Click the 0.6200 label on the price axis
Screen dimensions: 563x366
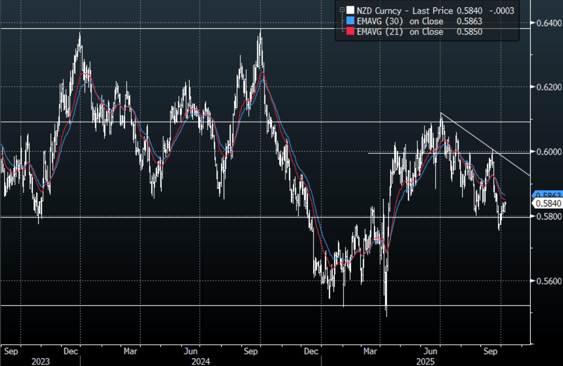click(x=547, y=87)
